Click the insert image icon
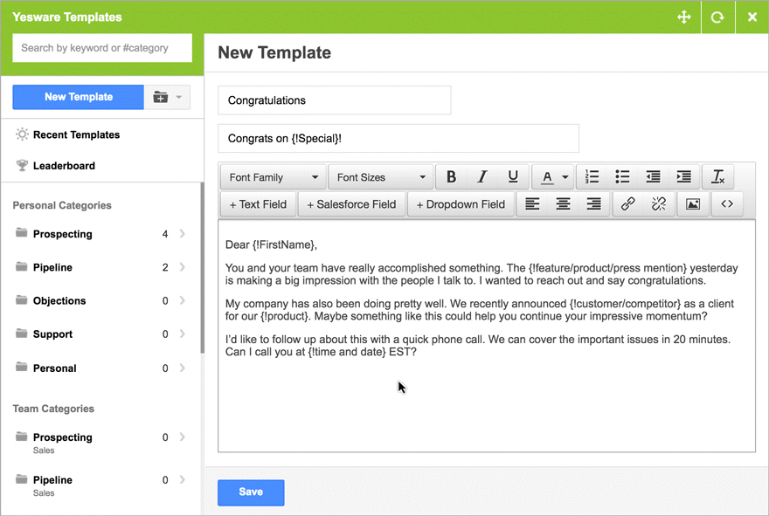 pos(692,204)
